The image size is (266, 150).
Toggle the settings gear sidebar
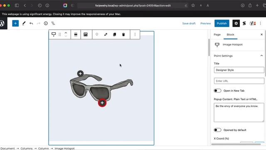click(x=236, y=23)
